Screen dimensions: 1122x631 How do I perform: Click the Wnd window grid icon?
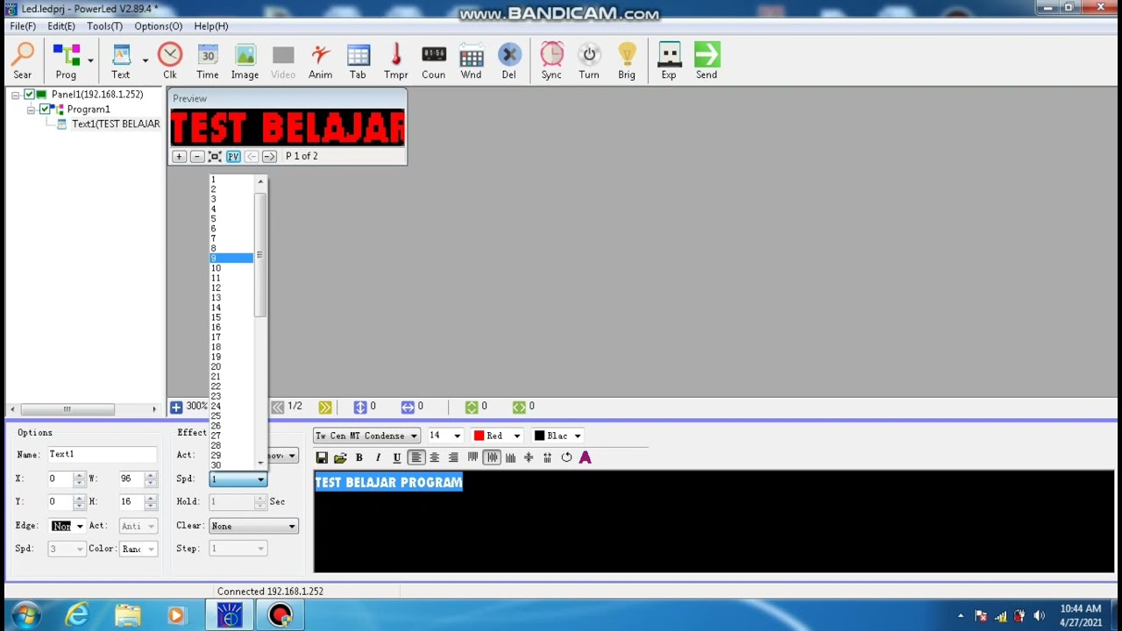(x=472, y=61)
